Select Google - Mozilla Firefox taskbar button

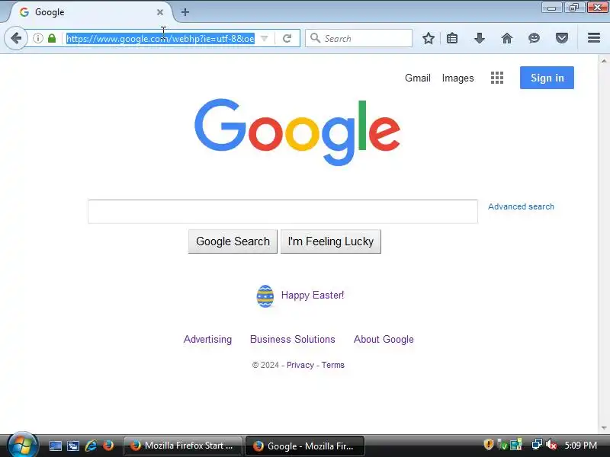point(304,446)
